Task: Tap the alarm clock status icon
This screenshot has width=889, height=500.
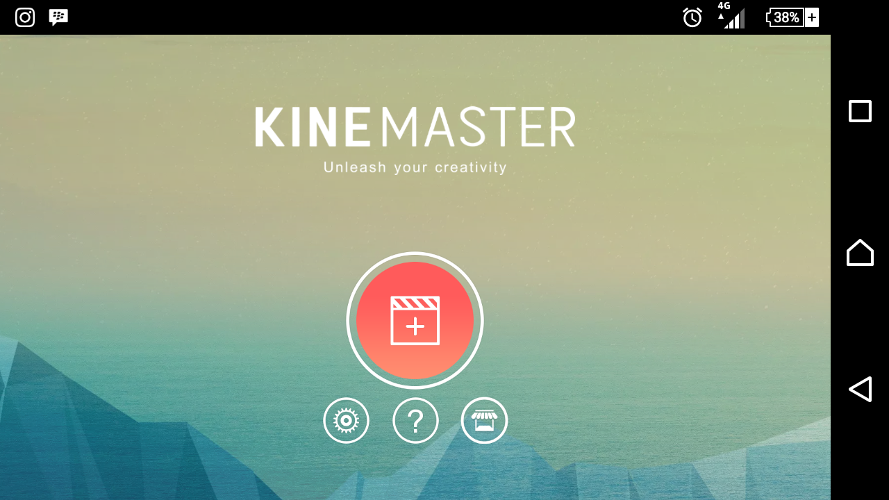Action: (692, 17)
